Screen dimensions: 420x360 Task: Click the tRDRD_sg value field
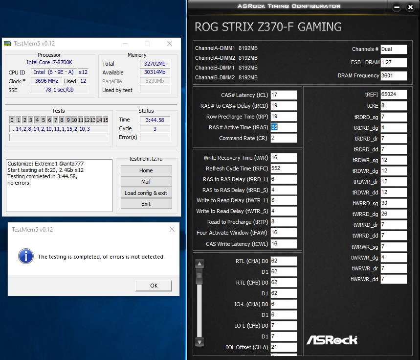(x=394, y=117)
